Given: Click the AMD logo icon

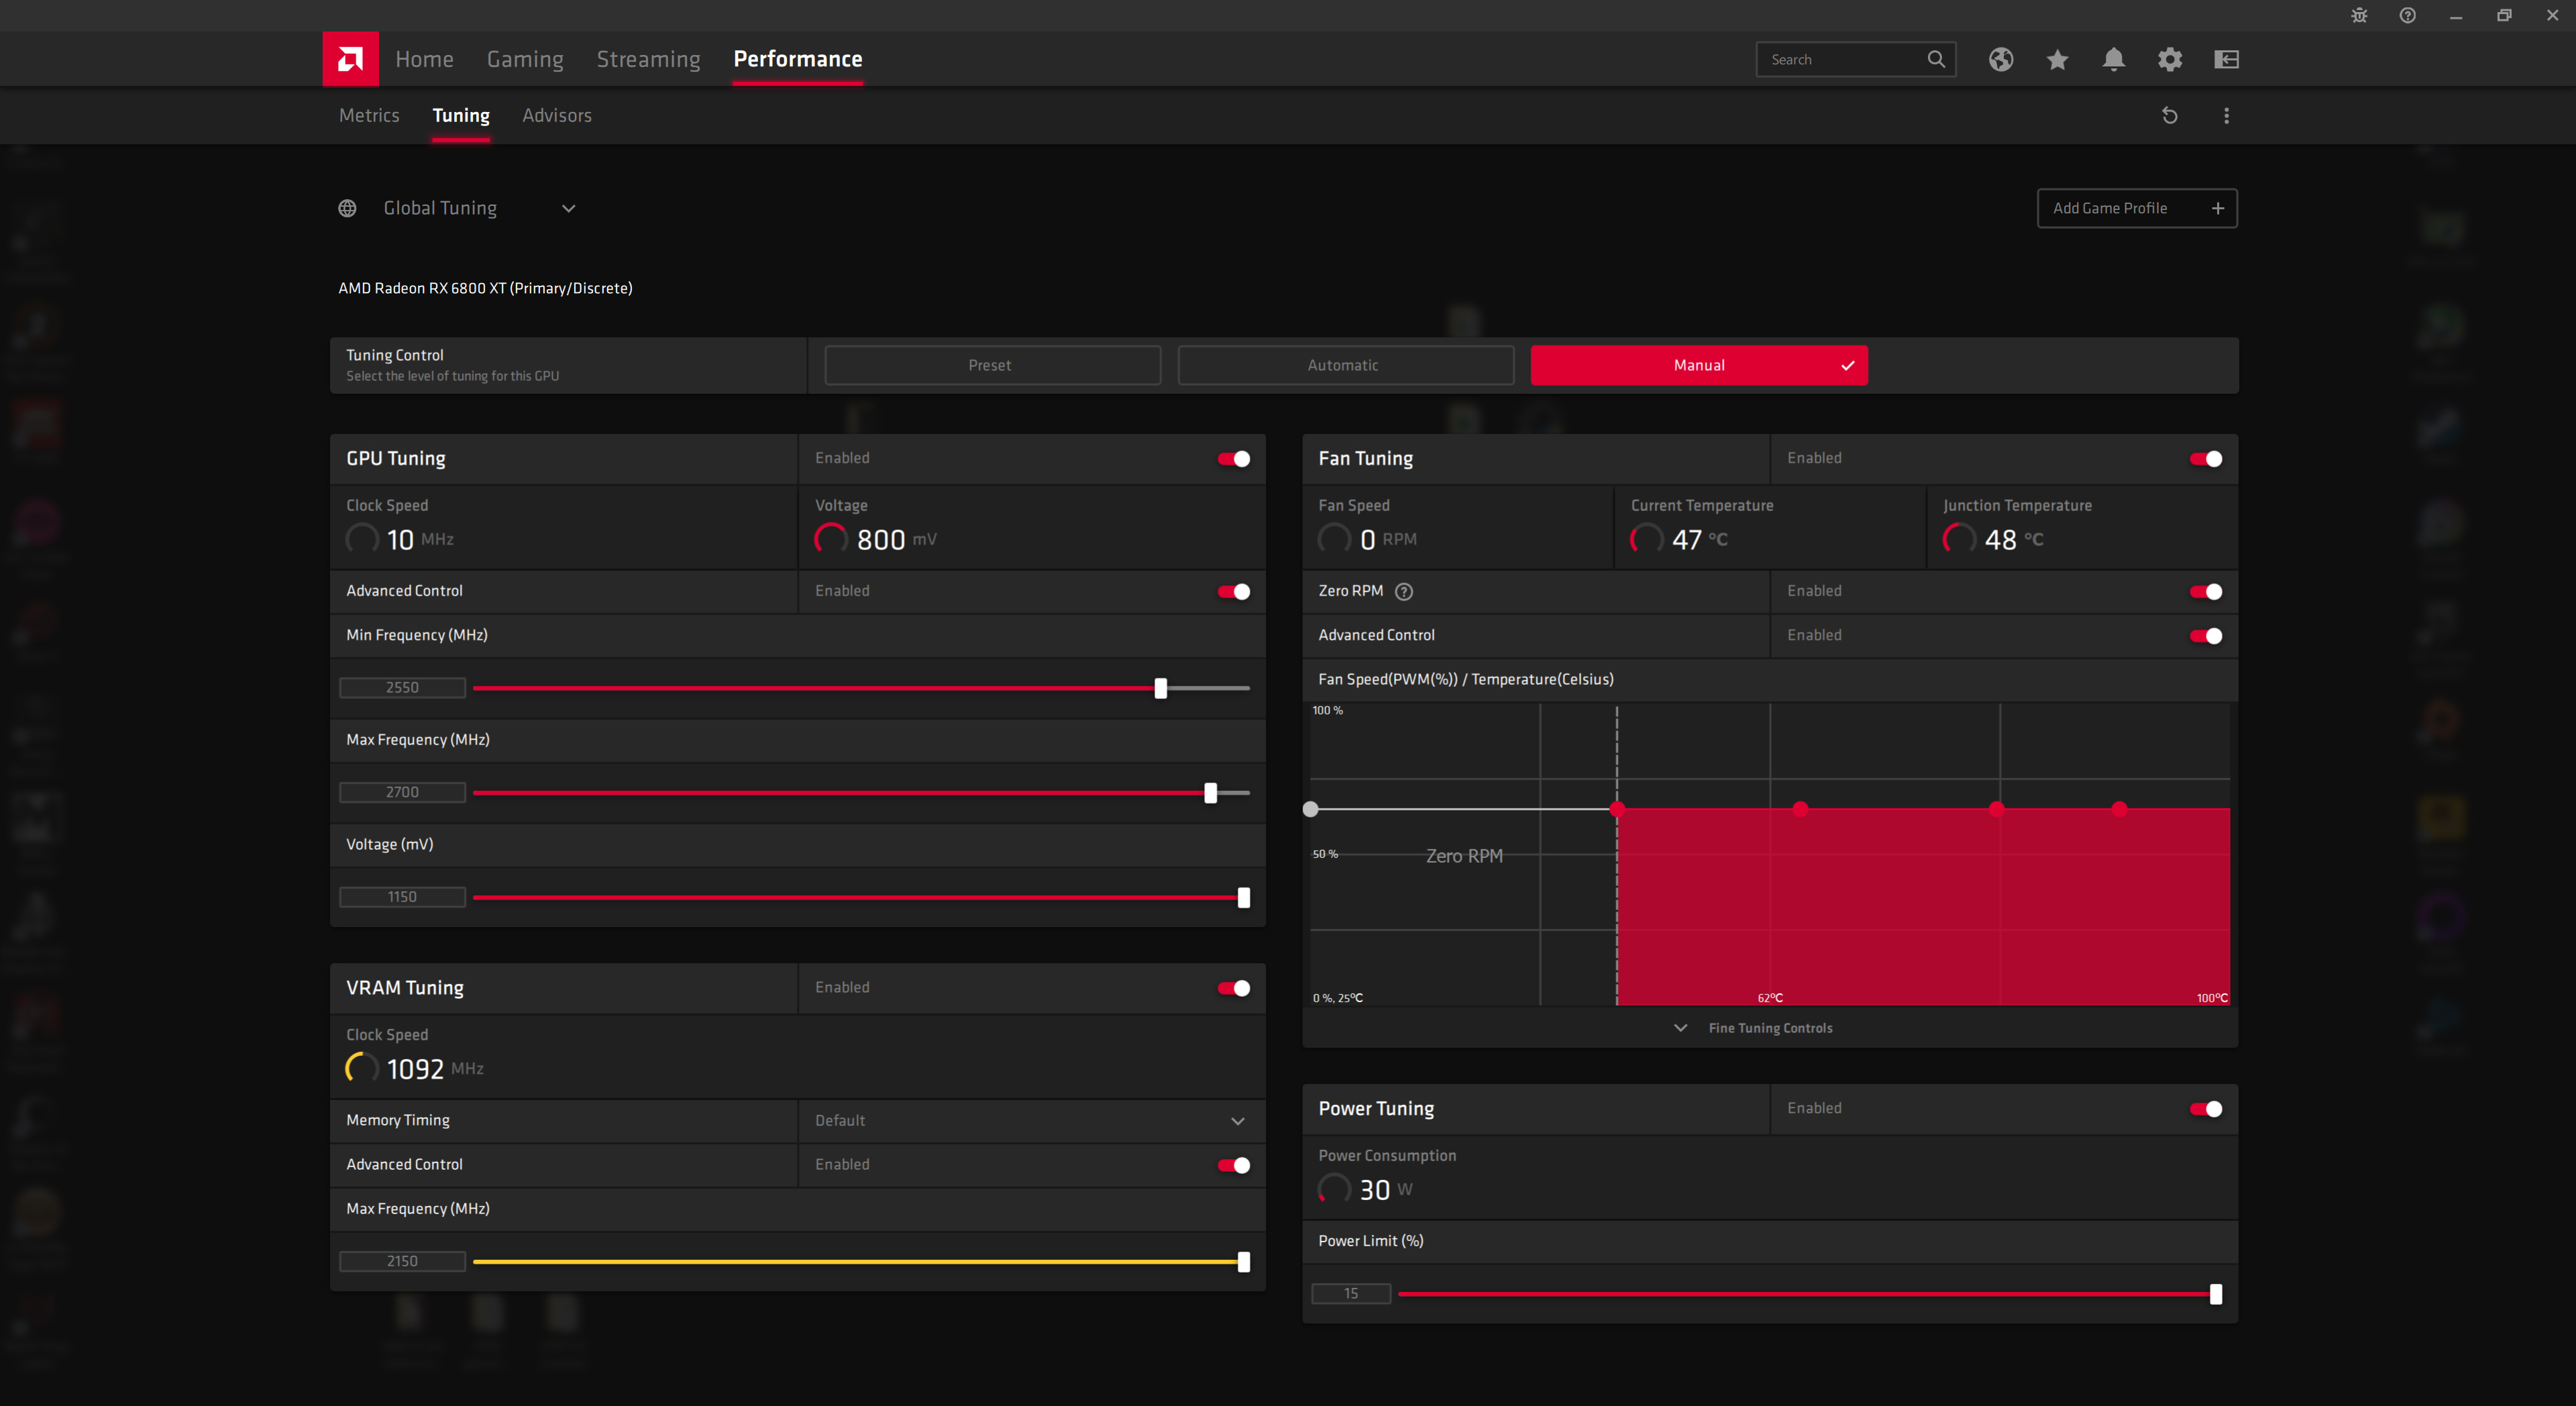Looking at the screenshot, I should pyautogui.click(x=350, y=59).
